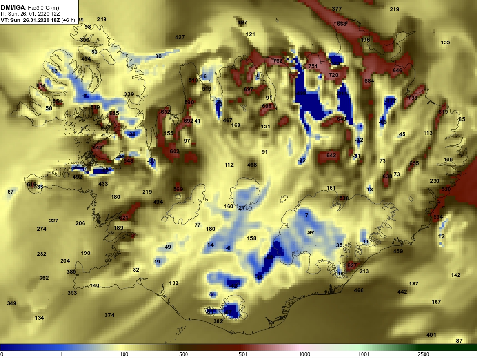Image resolution: width=477 pixels, height=358 pixels.
Task: Click the map value '196'
Action: [x=365, y=40]
